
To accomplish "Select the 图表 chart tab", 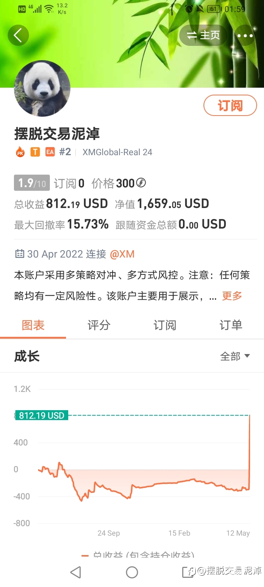I will click(33, 325).
